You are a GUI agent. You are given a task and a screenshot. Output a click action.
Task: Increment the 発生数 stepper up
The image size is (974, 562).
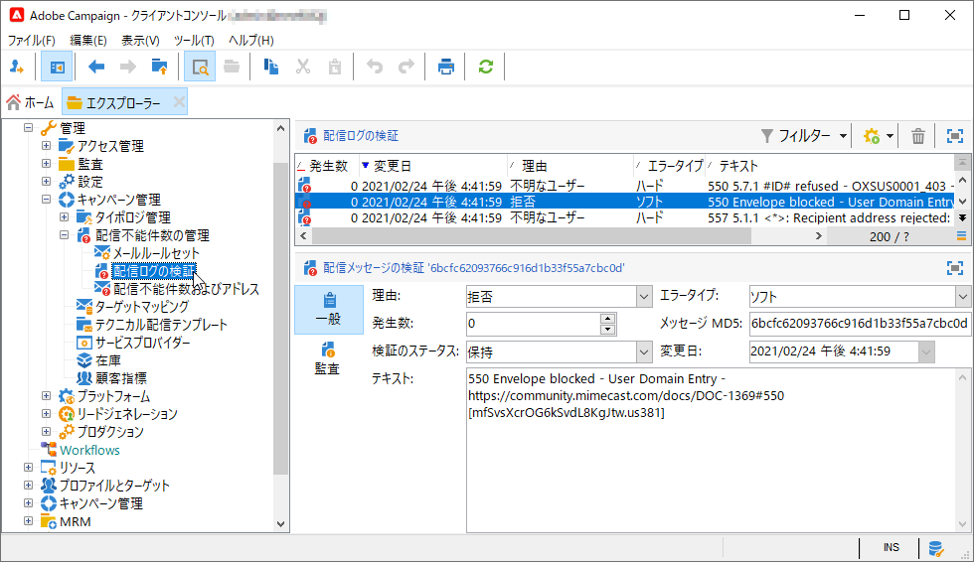pyautogui.click(x=608, y=318)
